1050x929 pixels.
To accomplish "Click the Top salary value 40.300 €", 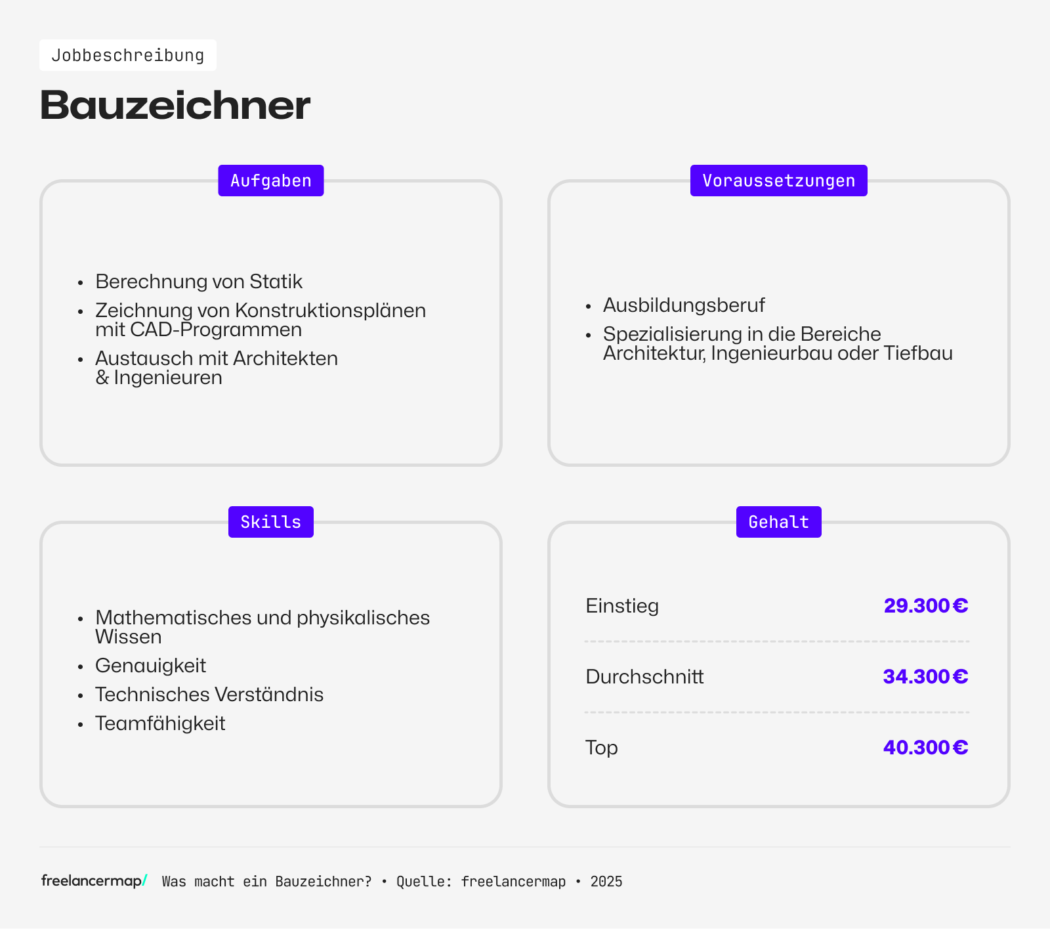I will click(x=925, y=747).
